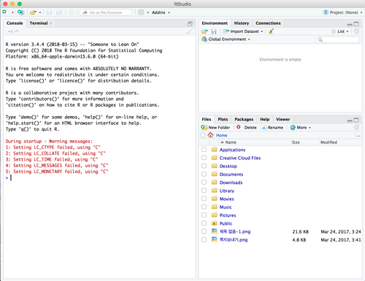Click the load workspace folder icon
This screenshot has width=365, height=281.
click(204, 31)
